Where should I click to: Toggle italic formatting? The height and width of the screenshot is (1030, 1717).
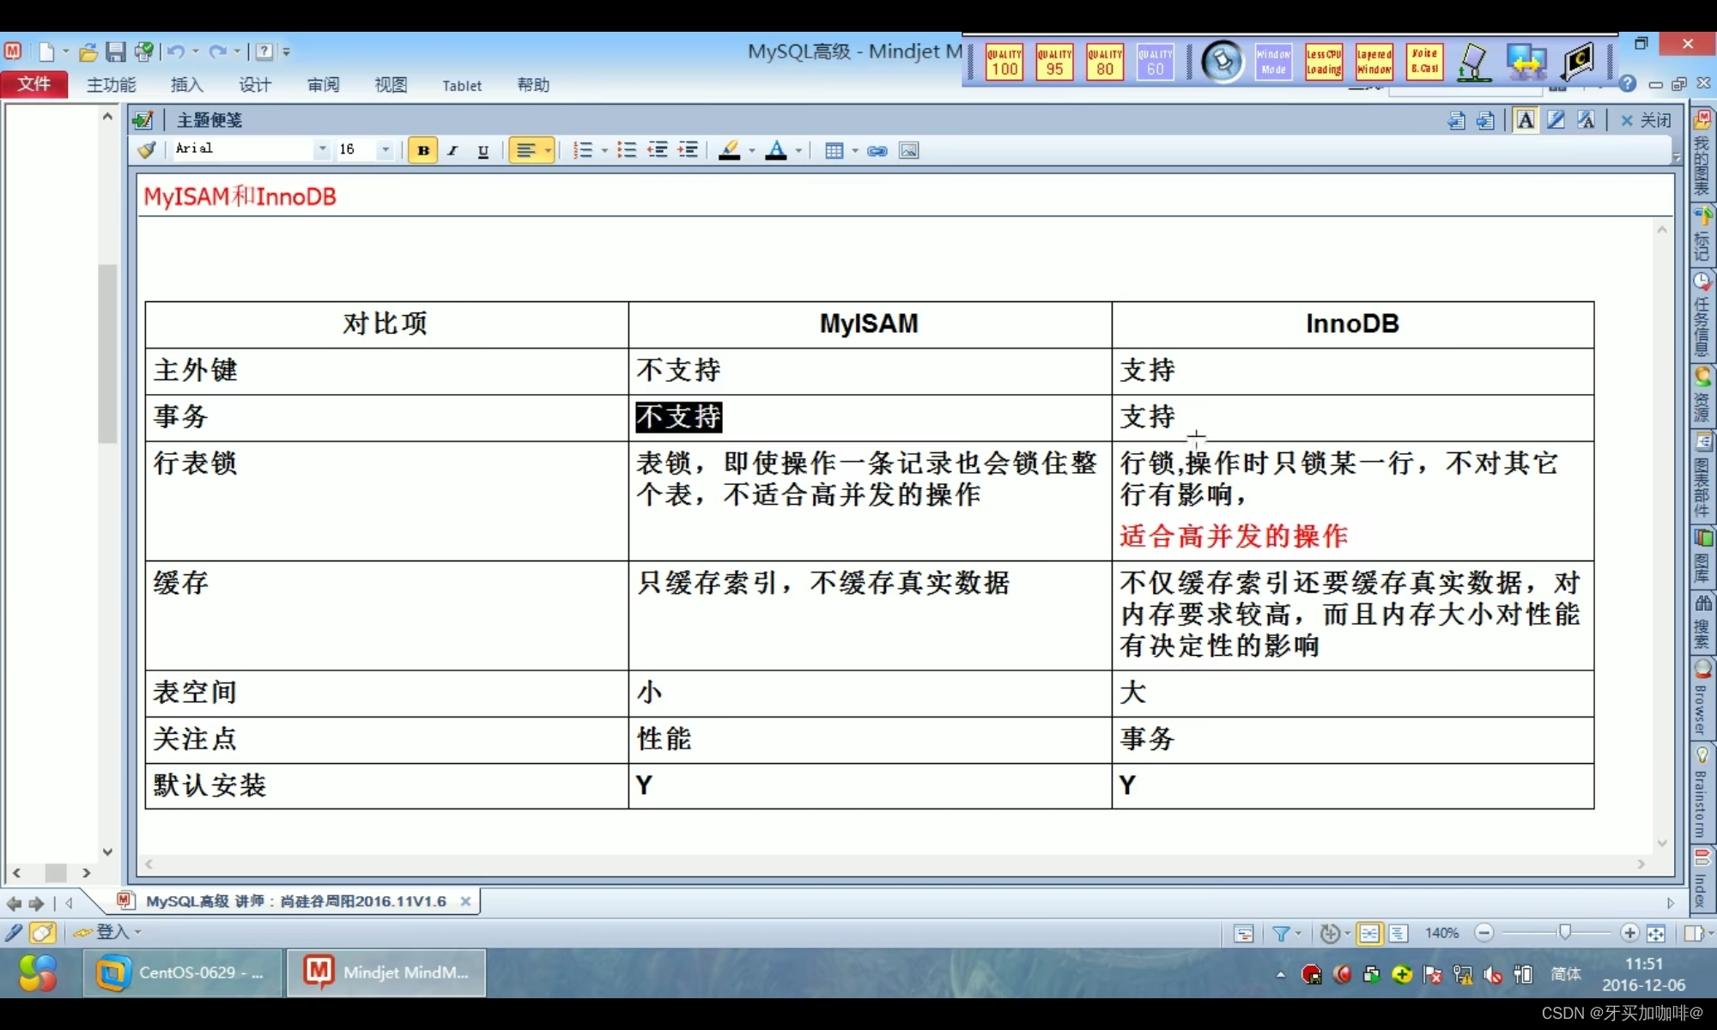pyautogui.click(x=452, y=151)
